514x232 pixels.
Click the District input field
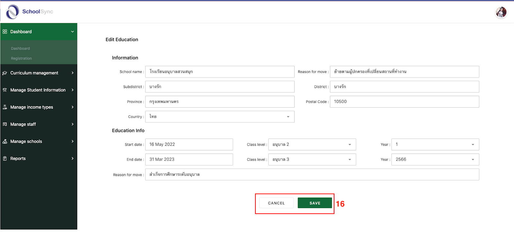(404, 87)
